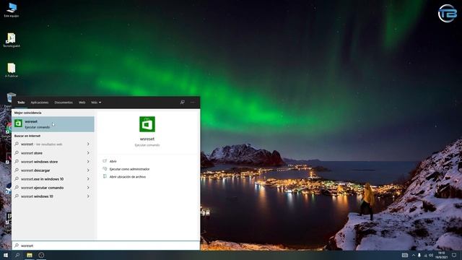This screenshot has width=462, height=260.
Task: Select 'wsreset windows 10' suggestion
Action: [52, 196]
